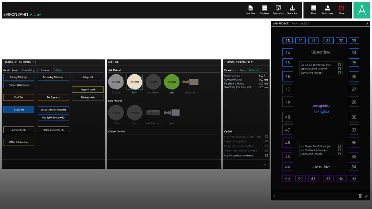Click the Bite Splint legend label
This screenshot has width=372, height=209.
(321, 112)
